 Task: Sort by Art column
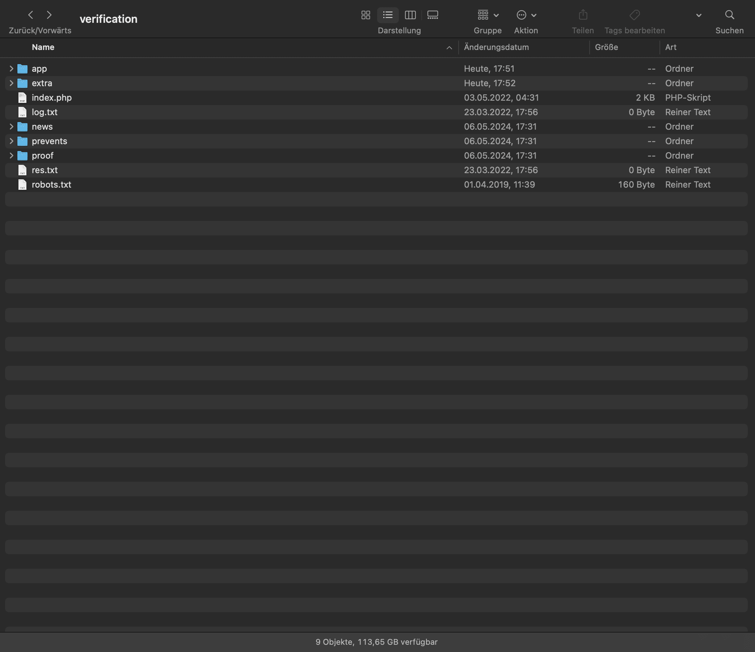click(x=670, y=47)
